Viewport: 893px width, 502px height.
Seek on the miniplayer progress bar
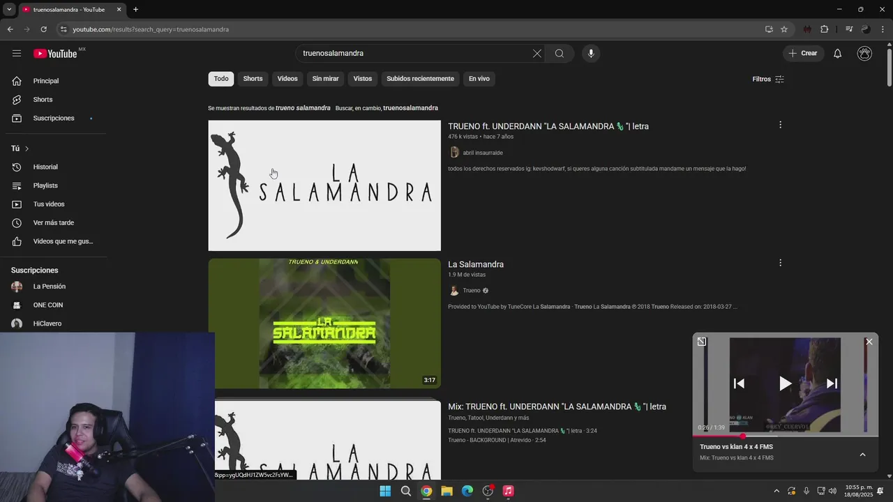point(785,436)
